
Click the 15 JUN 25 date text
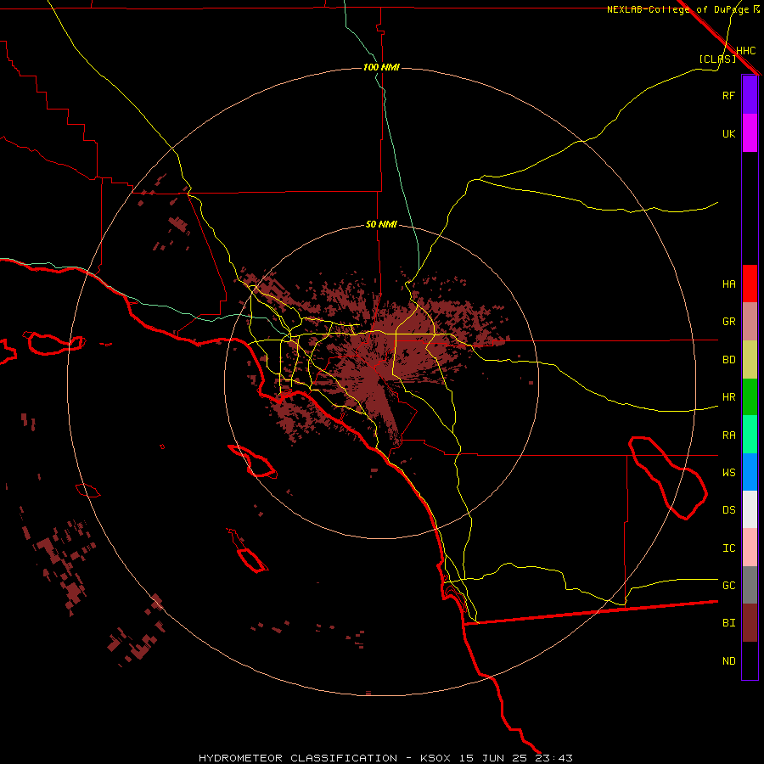495,758
